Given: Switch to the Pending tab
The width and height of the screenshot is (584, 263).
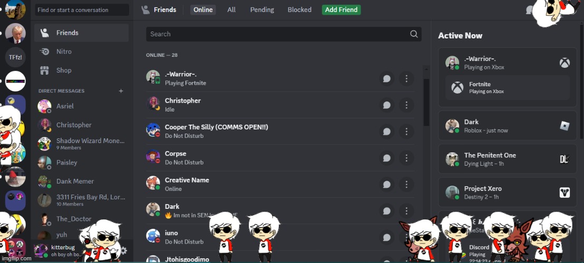Looking at the screenshot, I should 262,9.
